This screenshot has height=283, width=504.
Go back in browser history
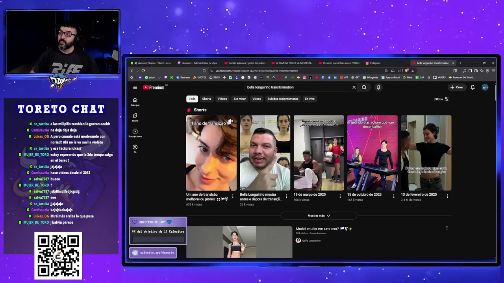[132, 71]
